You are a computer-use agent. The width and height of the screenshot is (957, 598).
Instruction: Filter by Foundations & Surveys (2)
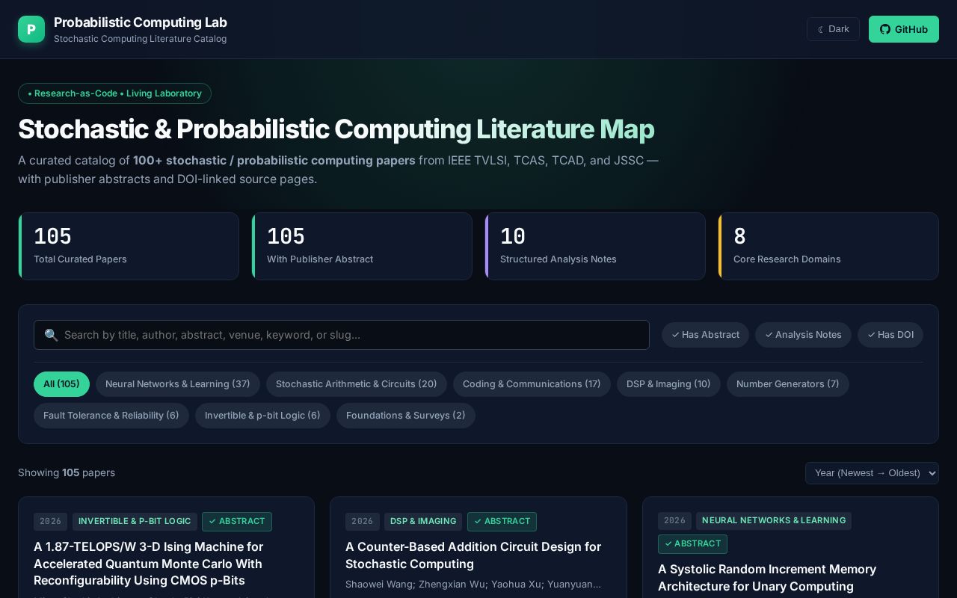click(406, 416)
